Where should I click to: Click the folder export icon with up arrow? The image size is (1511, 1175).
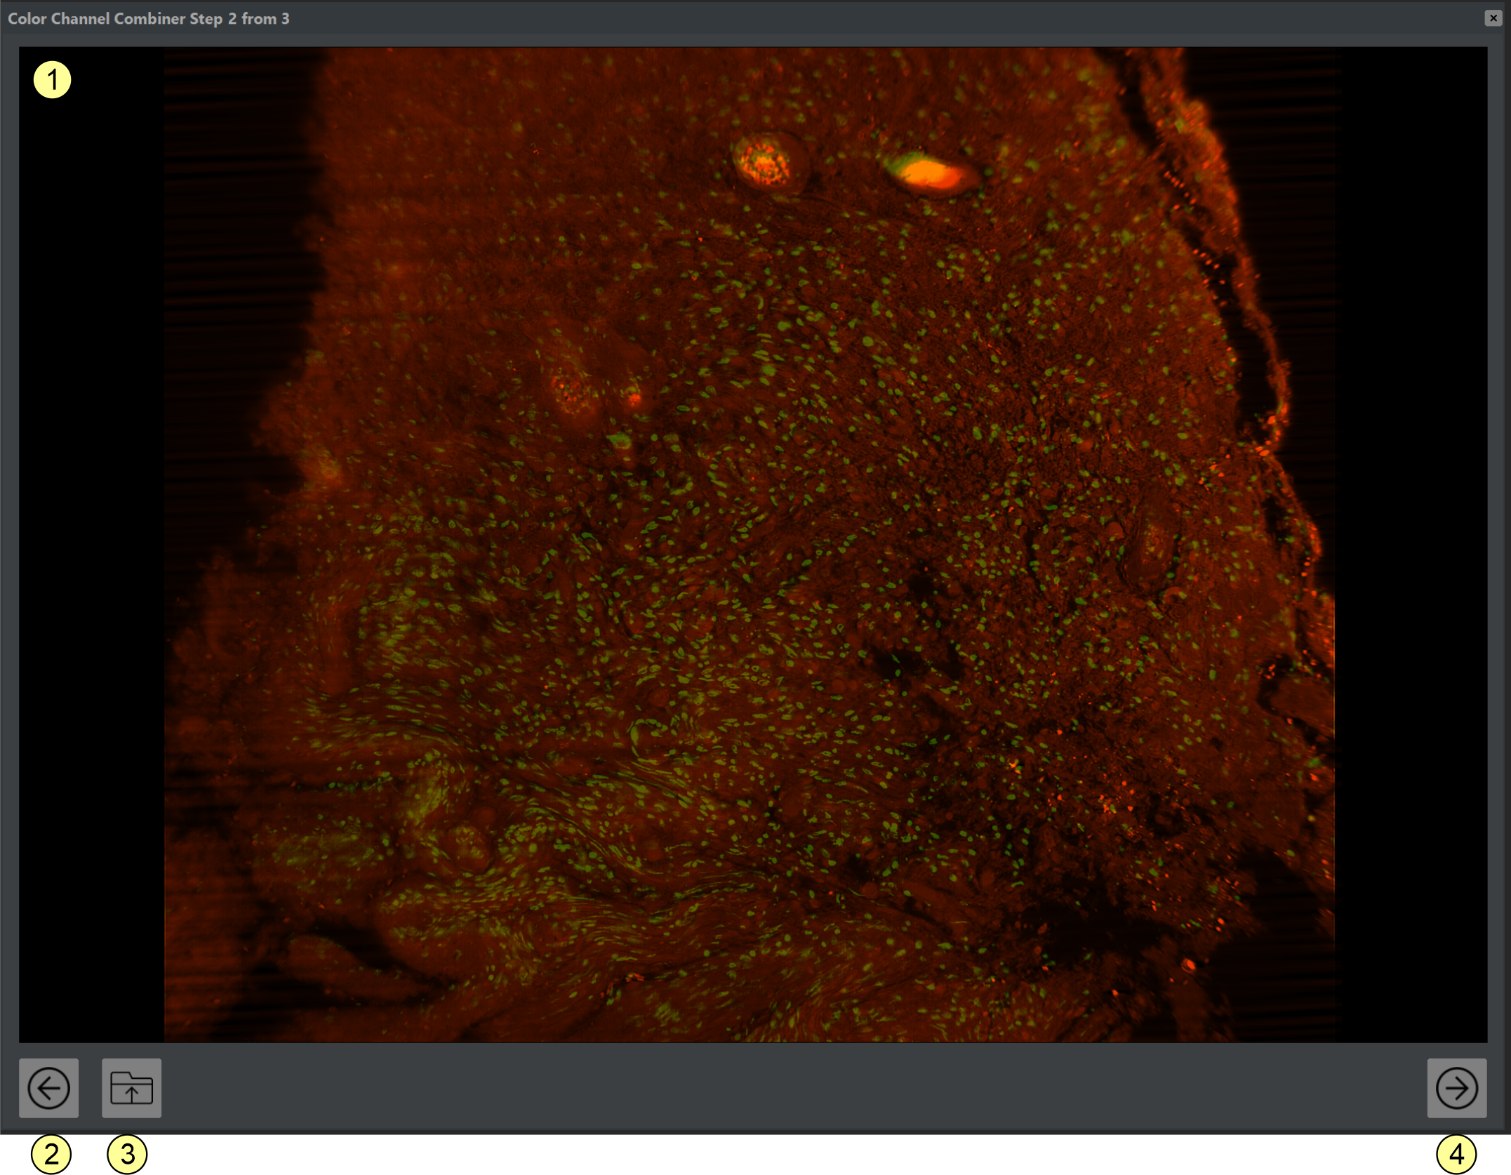tap(131, 1087)
